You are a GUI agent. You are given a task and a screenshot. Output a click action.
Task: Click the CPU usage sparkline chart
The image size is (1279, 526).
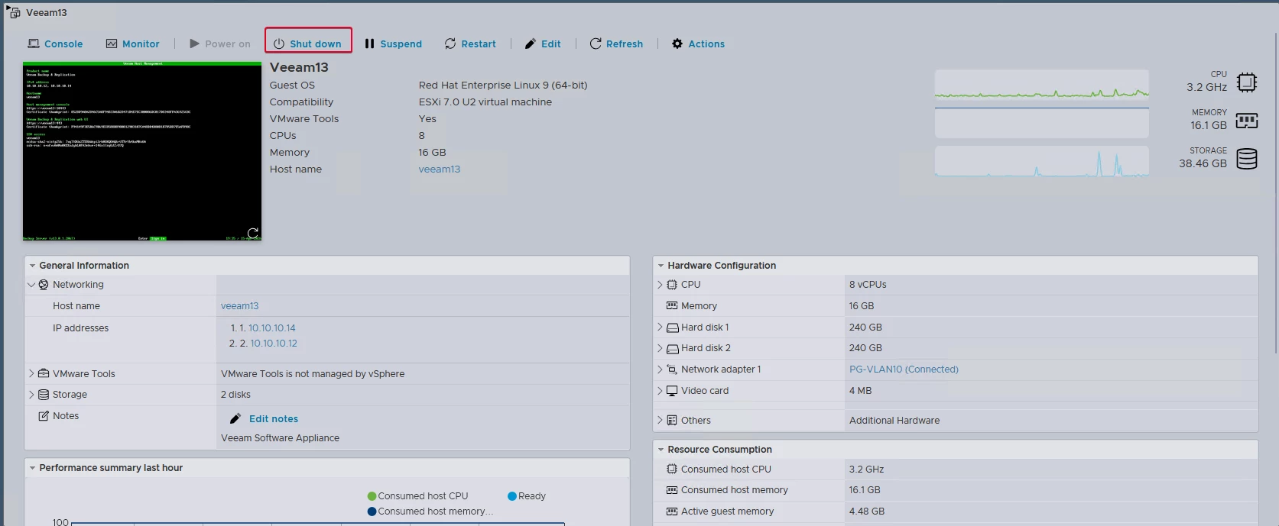(x=1041, y=85)
